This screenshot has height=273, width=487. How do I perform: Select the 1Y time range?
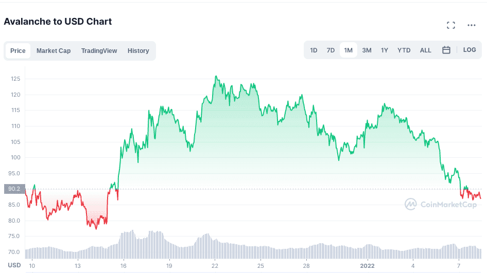click(x=385, y=50)
